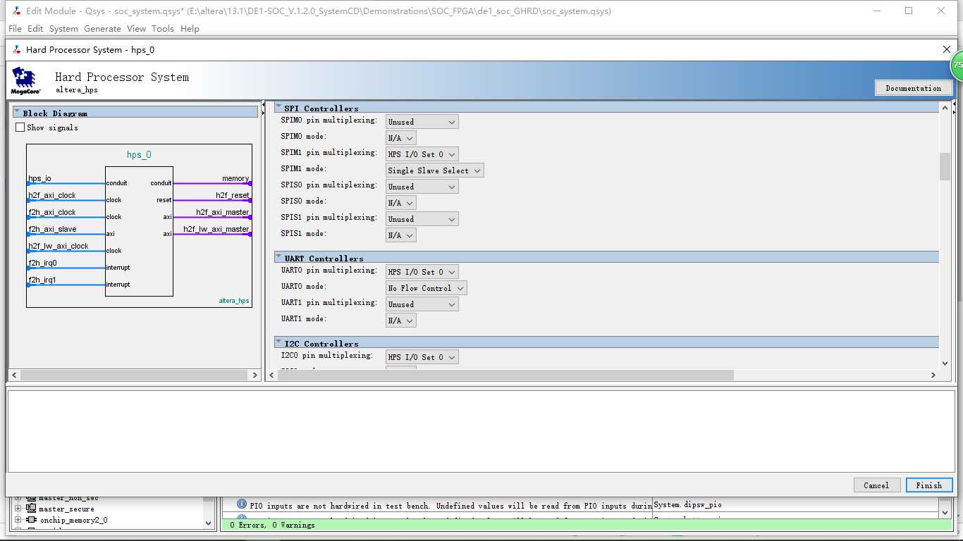Open the Help menu
Viewport: 963px width, 541px height.
pyautogui.click(x=190, y=29)
